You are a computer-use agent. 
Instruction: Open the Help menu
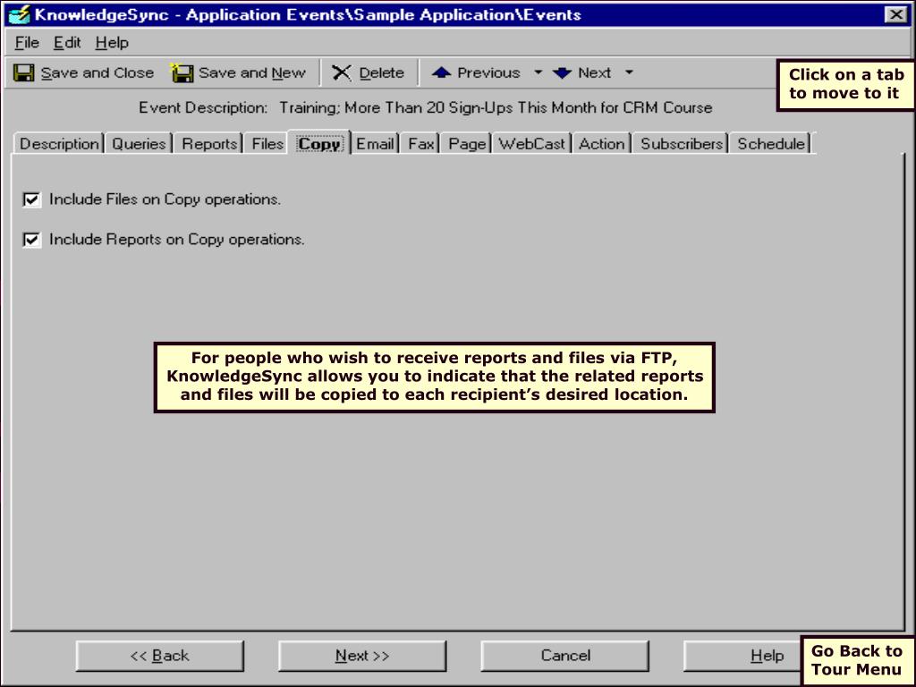112,43
